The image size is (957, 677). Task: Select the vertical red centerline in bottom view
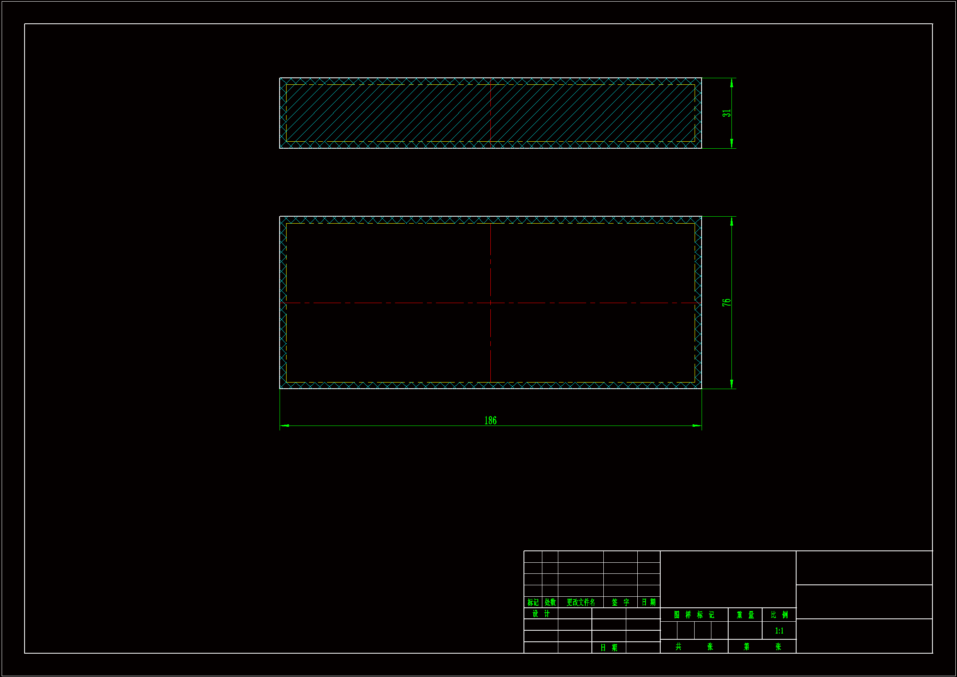491,250
